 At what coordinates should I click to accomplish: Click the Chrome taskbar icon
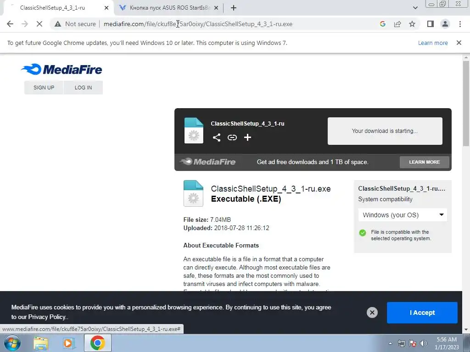coord(97,343)
